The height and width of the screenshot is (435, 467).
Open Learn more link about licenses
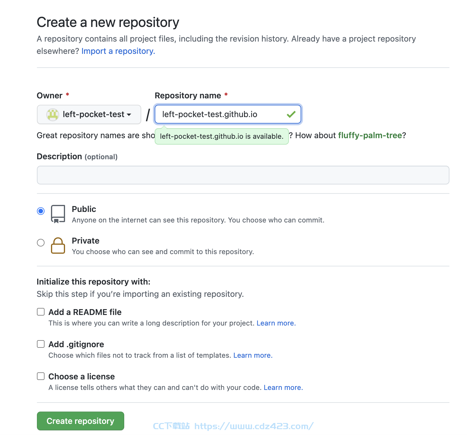[x=283, y=388]
